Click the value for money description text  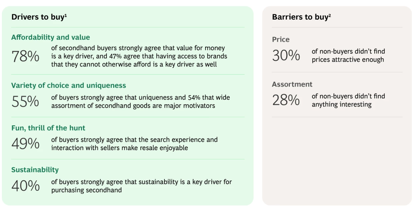pos(139,56)
